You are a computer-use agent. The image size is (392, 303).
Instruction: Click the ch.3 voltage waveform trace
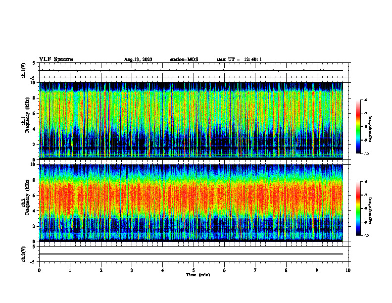(x=191, y=254)
